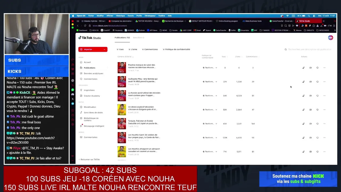Switch to the Meta Business Suite browser tab
Viewport: 341px width, 192px height.
[252, 21]
